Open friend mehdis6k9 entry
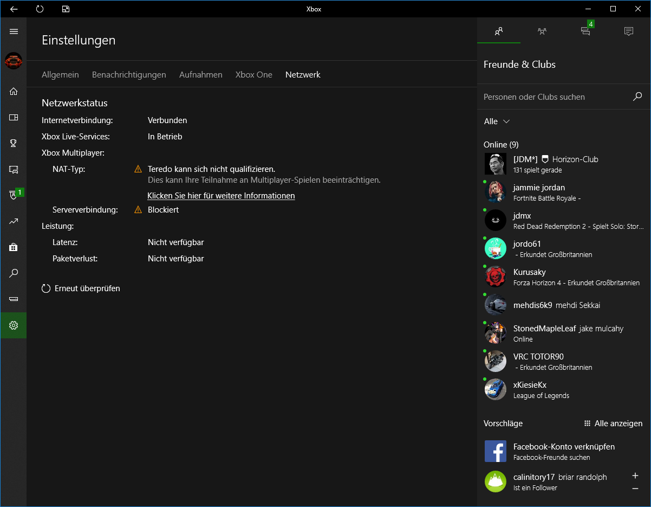 coord(564,305)
